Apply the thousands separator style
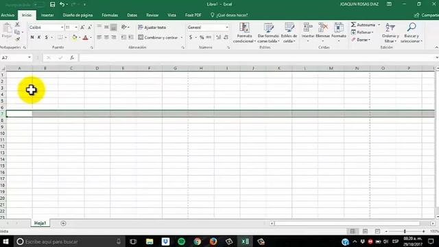439x247 pixels. click(209, 37)
